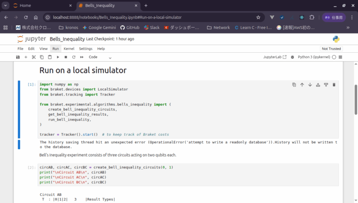Open the Help menu
This screenshot has width=358, height=203.
pyautogui.click(x=101, y=49)
